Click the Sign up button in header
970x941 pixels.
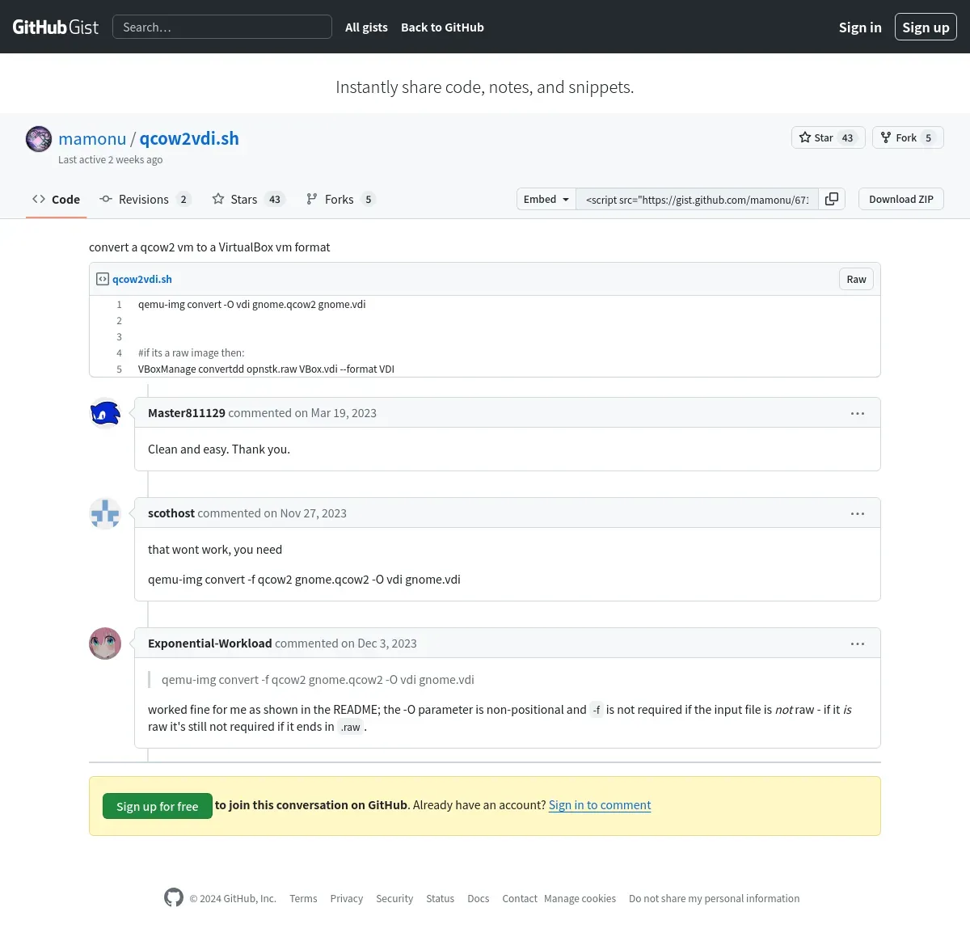pos(926,27)
